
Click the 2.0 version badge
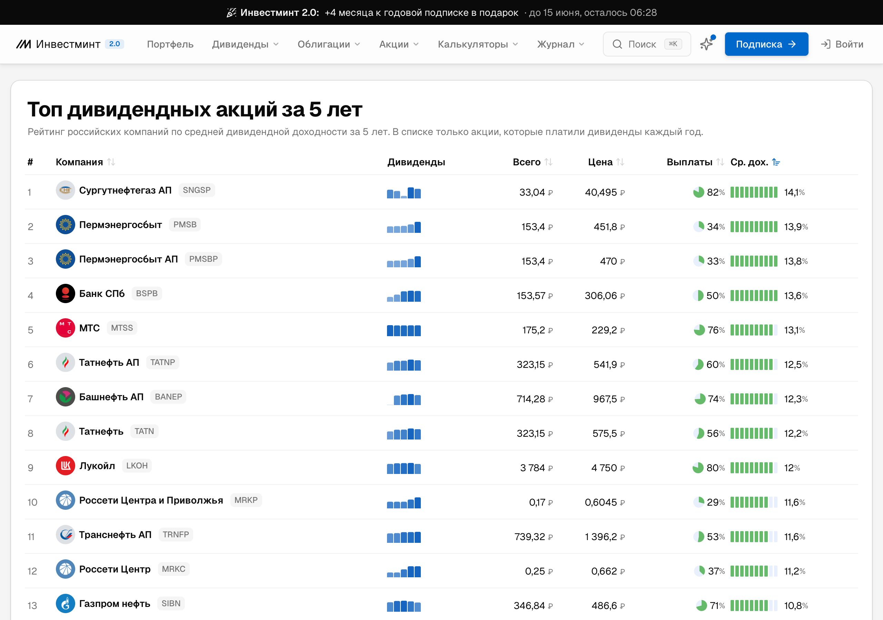[114, 44]
